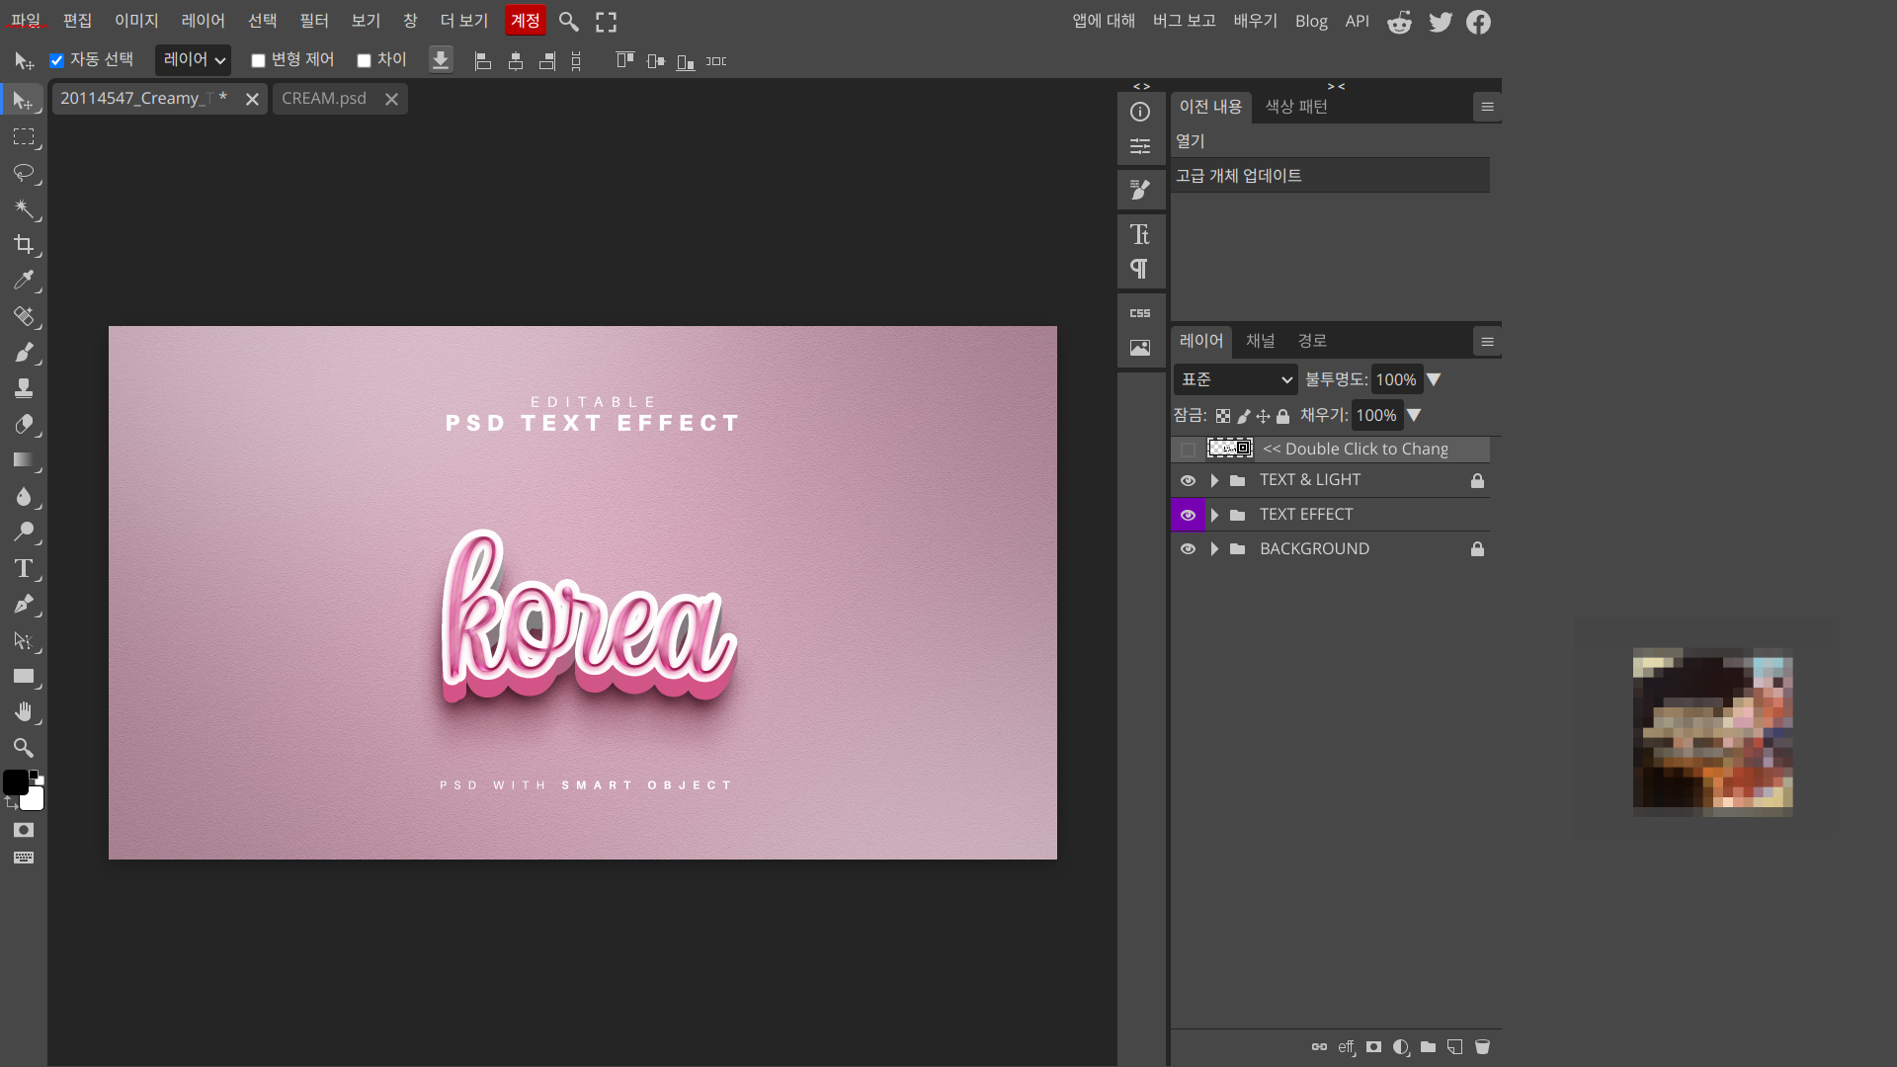1897x1067 pixels.
Task: Switch to the CREAM.psd tab
Action: click(324, 99)
